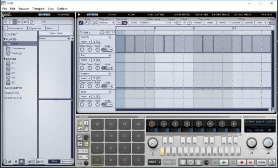Open the Editing Insert dropdown in toolbar
Image resolution: width=278 pixels, height=168 pixels.
(x=261, y=23)
